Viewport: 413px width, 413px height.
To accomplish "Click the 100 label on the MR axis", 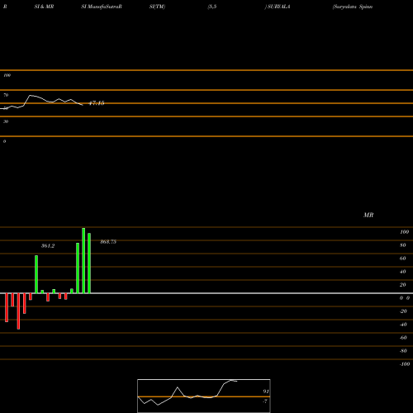I will pos(405,232).
